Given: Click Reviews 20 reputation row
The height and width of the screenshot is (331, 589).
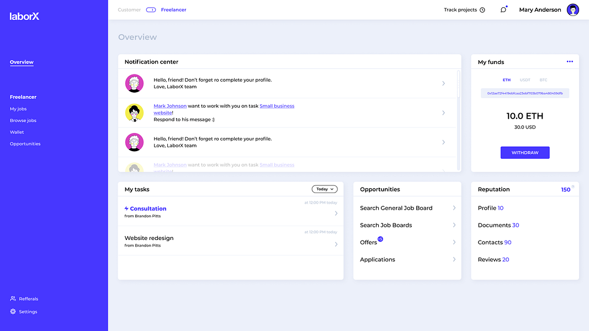Looking at the screenshot, I should click(x=493, y=259).
